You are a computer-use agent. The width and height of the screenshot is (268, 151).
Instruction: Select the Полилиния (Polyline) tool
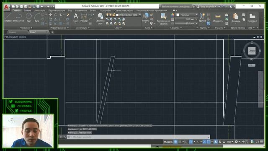click(19, 18)
